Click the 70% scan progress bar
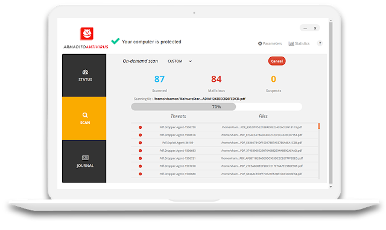Screen dimensions: 386x230 point(217,107)
